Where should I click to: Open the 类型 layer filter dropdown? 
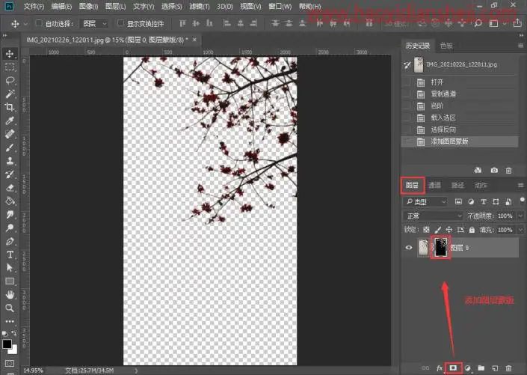[x=425, y=201]
